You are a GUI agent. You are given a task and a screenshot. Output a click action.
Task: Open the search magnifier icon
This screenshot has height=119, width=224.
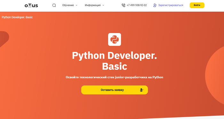click(x=54, y=5)
